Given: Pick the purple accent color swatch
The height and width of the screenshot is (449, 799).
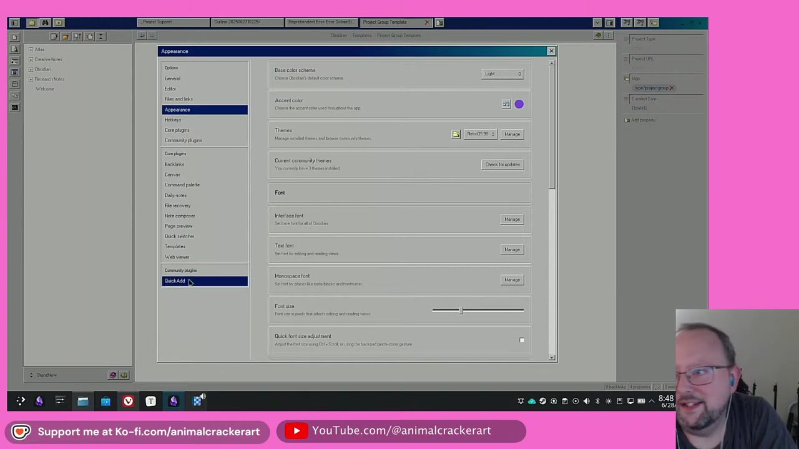Looking at the screenshot, I should [x=519, y=104].
